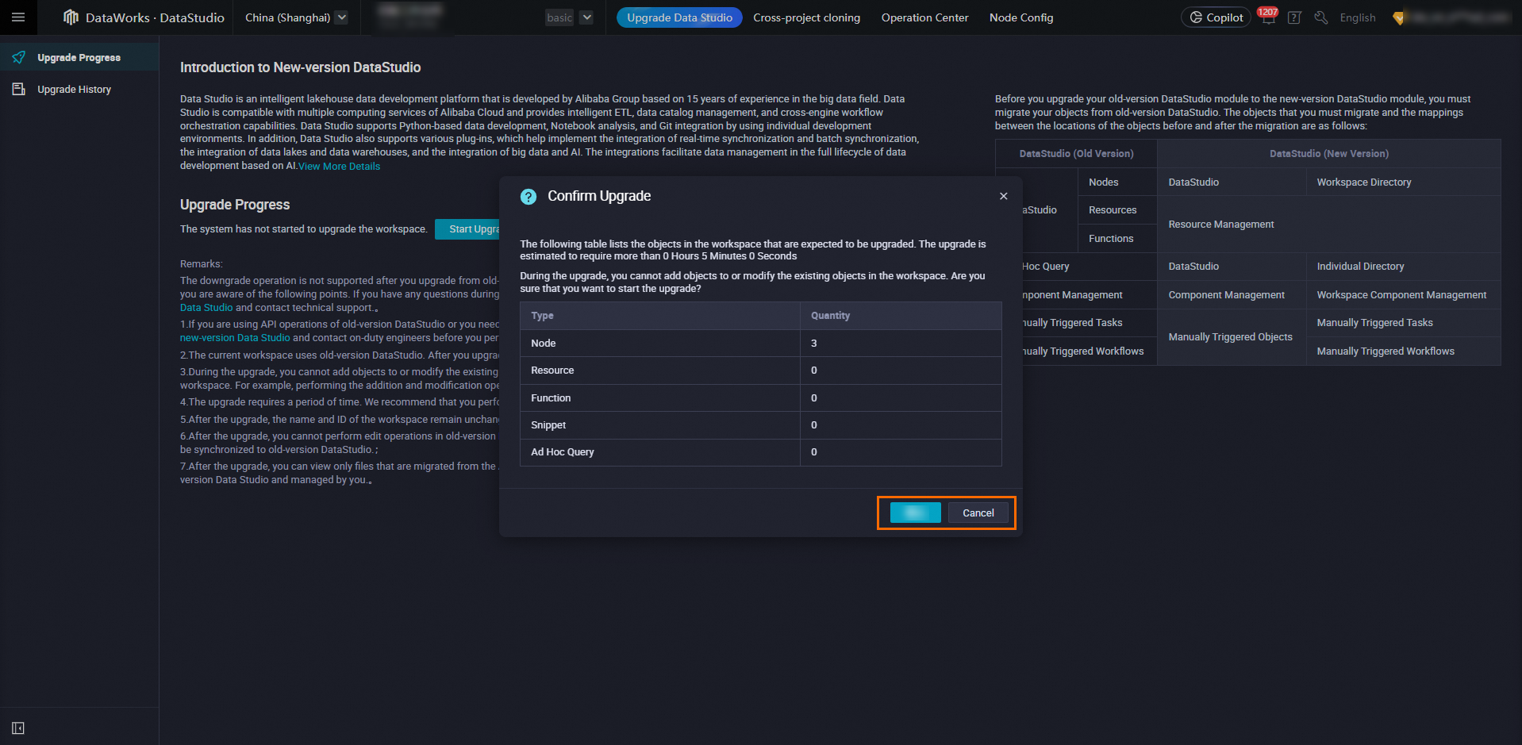1522x745 pixels.
Task: Select the Upgrade Data Studio tab
Action: pyautogui.click(x=679, y=17)
